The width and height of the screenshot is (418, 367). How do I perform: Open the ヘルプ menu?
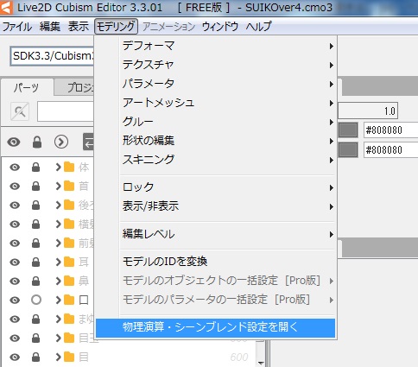pos(258,27)
